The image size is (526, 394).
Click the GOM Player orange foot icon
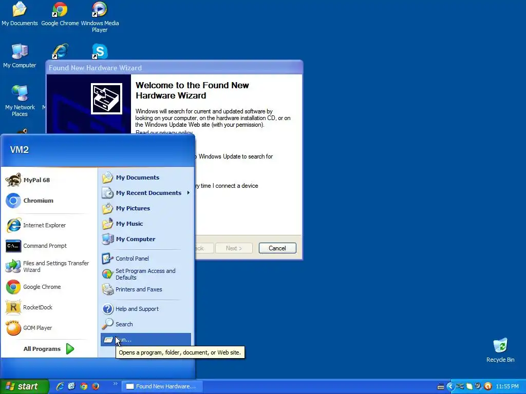click(x=13, y=328)
